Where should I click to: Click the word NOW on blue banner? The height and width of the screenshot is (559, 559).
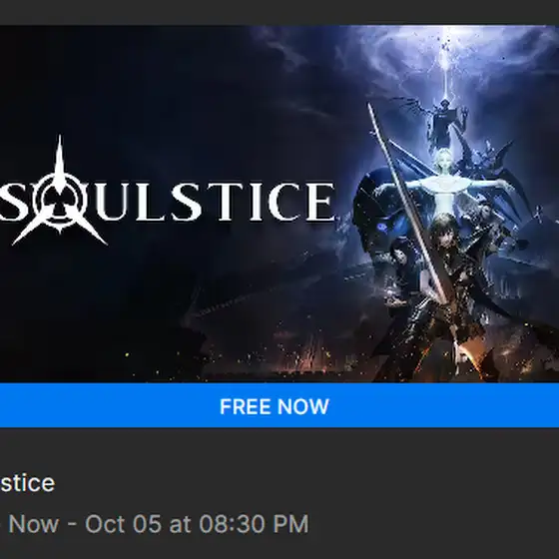tap(301, 406)
